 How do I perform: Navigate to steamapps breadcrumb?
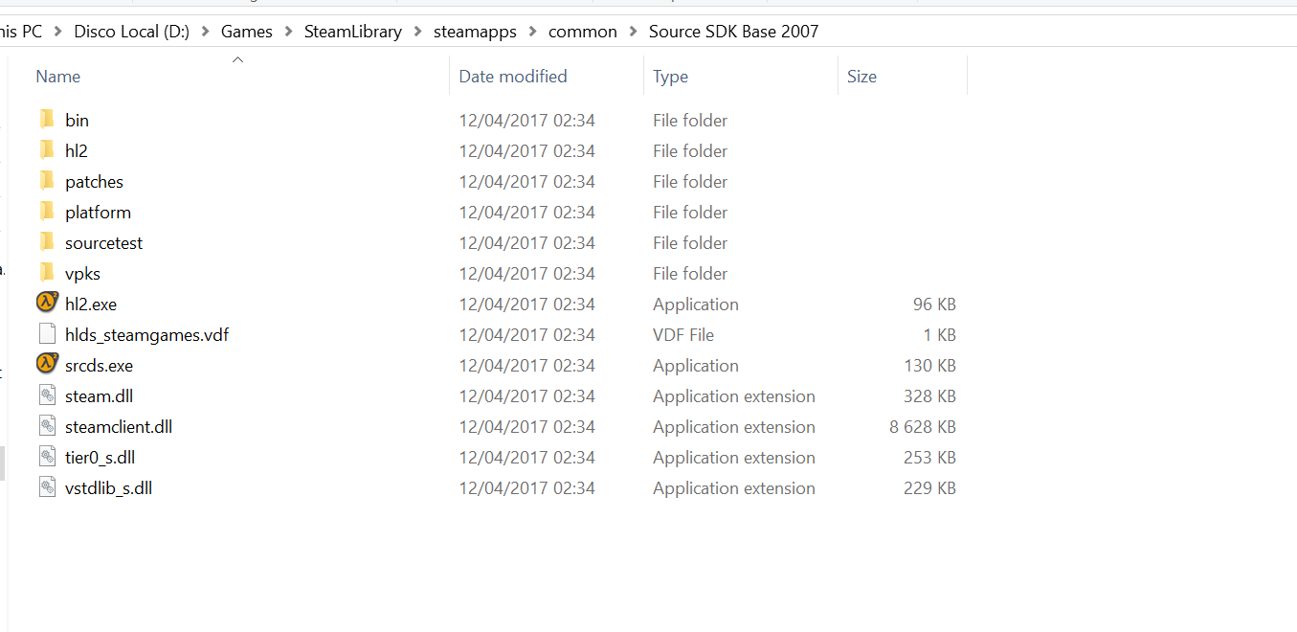pyautogui.click(x=475, y=32)
